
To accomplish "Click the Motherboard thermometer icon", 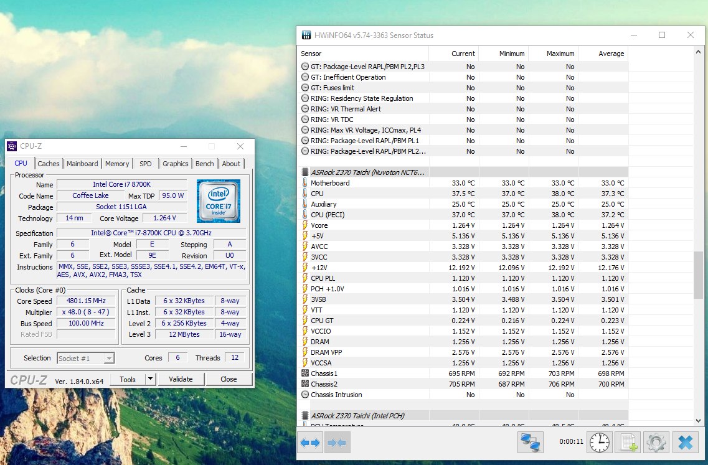I will [x=304, y=183].
